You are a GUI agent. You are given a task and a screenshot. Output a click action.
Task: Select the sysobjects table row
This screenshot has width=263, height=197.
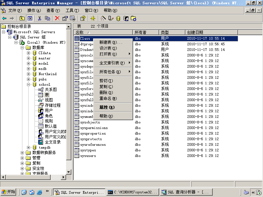[x=156, y=122]
